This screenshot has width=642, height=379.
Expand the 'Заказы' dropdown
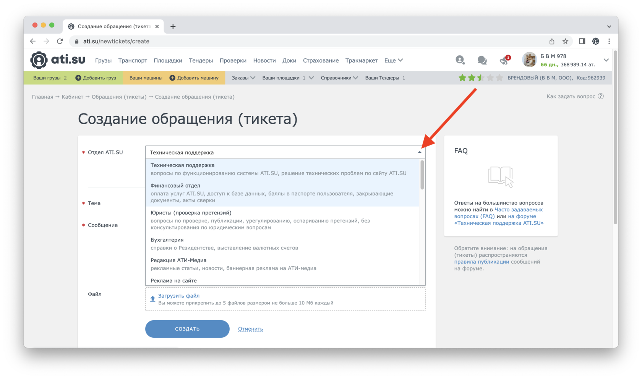[243, 78]
